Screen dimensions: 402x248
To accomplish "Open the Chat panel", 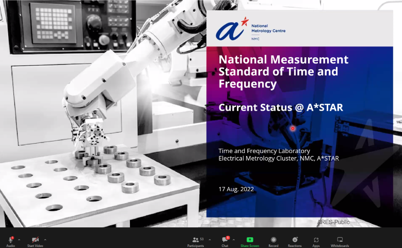I will 225,240.
